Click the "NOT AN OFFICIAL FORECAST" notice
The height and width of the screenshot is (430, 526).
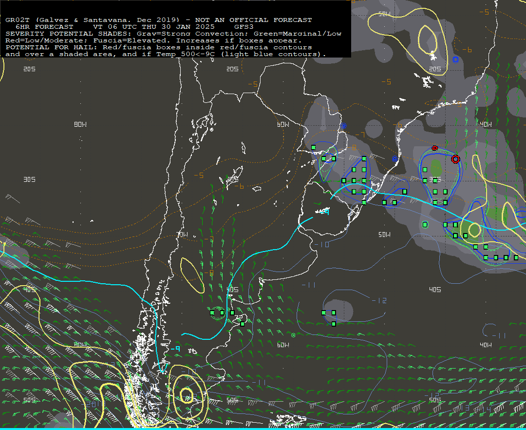(253, 20)
